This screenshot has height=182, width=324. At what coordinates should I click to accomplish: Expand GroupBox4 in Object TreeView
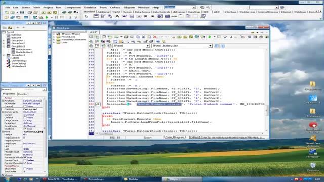tap(4, 55)
